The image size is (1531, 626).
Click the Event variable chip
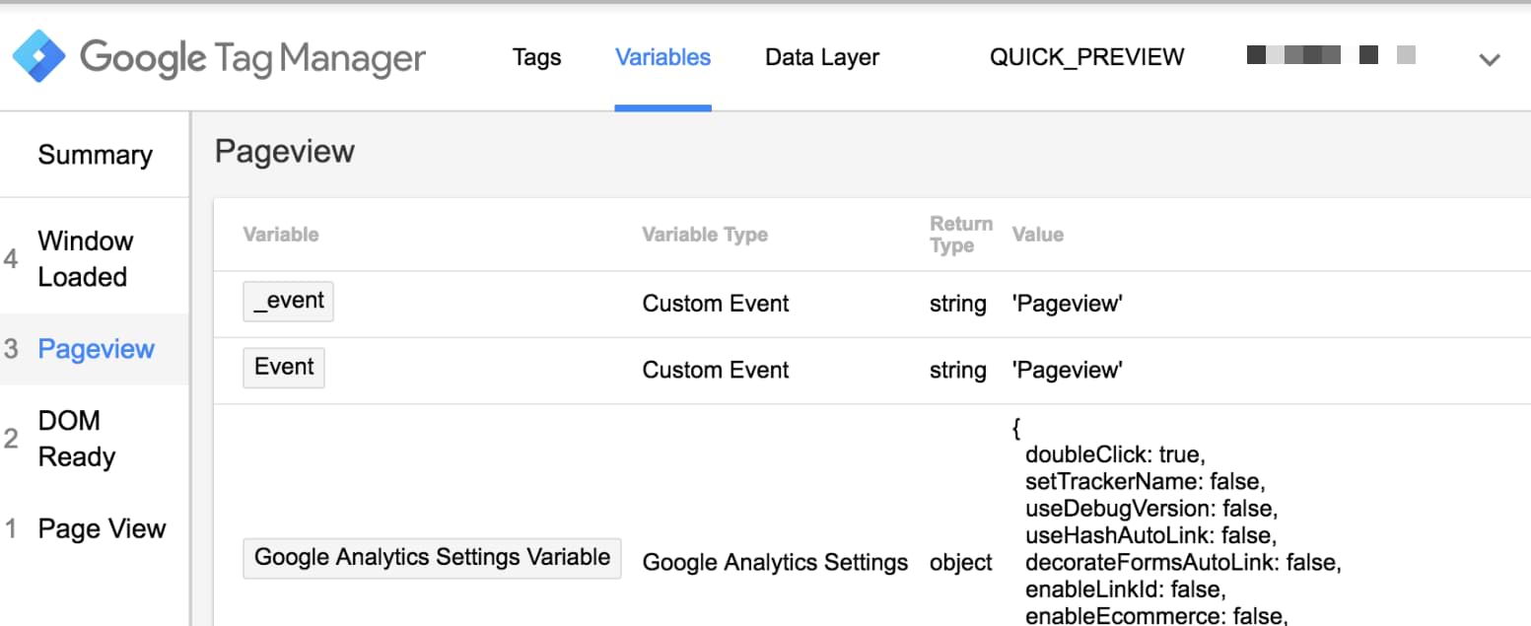pos(284,368)
